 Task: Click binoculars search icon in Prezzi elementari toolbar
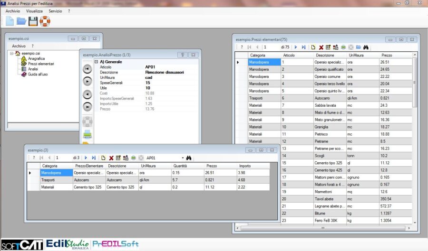(x=366, y=47)
